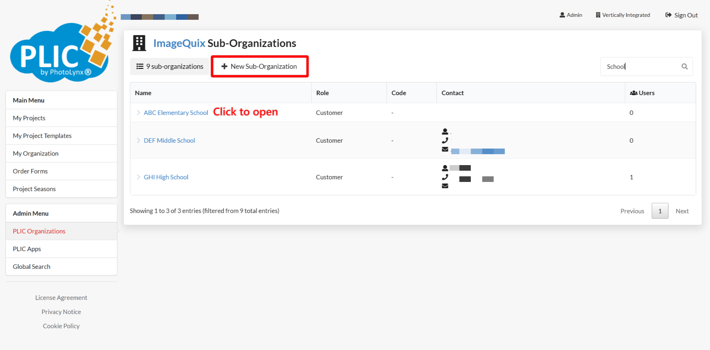Screen dimensions: 710x350
Task: Click the Sign Out link
Action: pos(681,15)
